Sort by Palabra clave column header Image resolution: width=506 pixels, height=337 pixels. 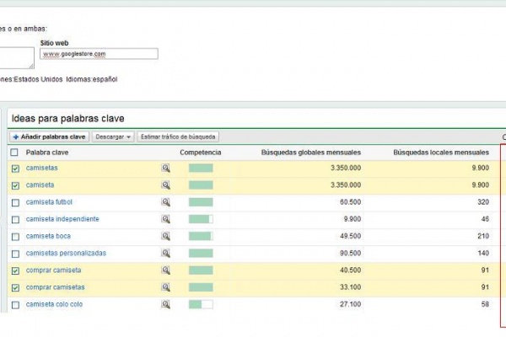click(x=47, y=152)
